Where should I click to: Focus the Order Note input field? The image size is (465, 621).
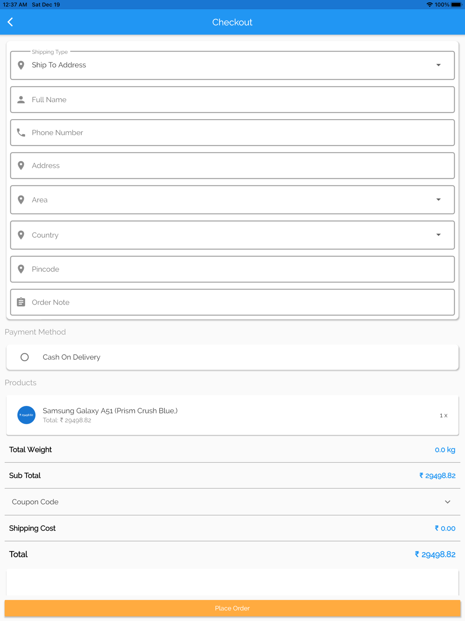pyautogui.click(x=232, y=302)
